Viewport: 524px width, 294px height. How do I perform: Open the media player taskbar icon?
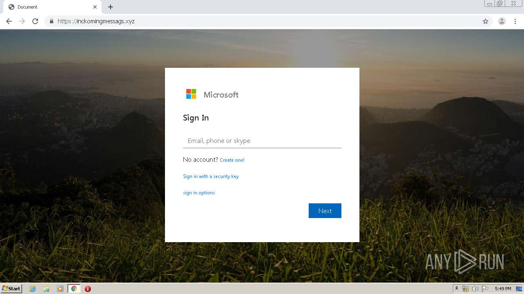click(x=60, y=289)
